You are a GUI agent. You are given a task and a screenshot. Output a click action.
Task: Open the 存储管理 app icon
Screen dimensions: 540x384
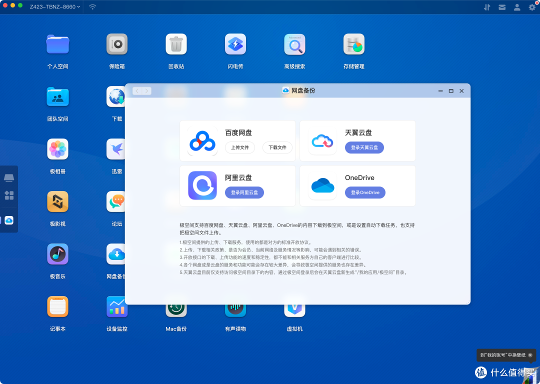pyautogui.click(x=354, y=44)
